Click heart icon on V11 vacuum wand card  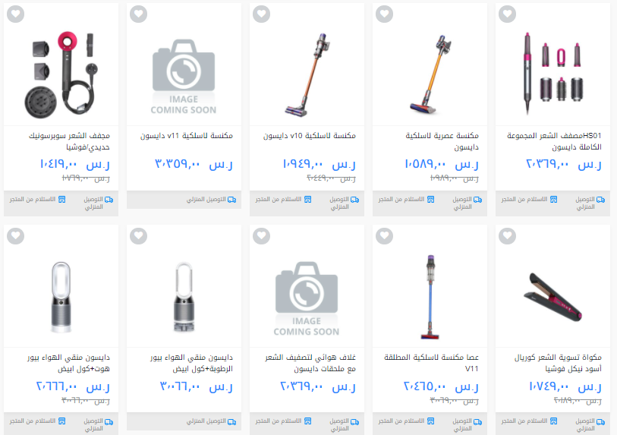pyautogui.click(x=385, y=236)
